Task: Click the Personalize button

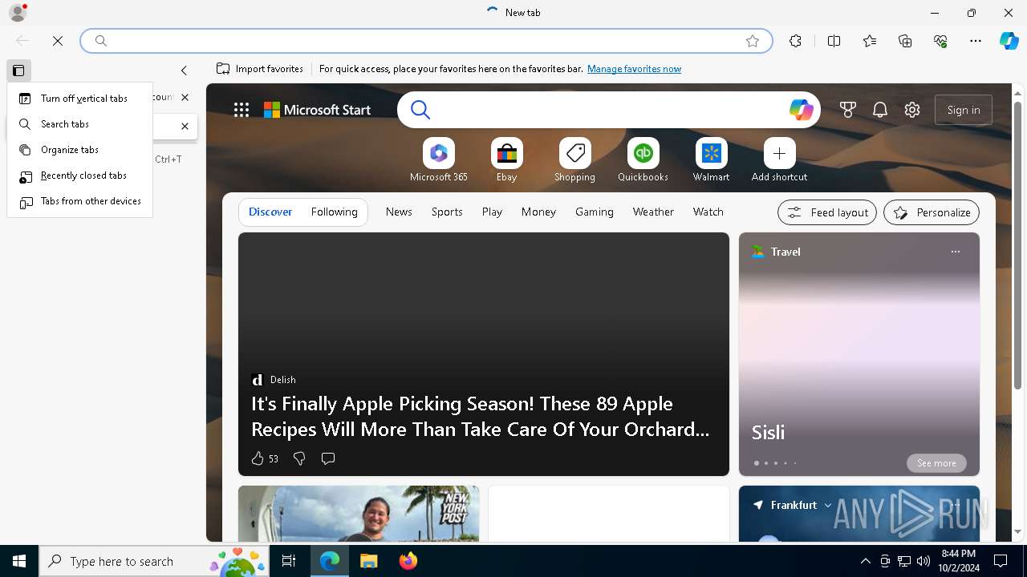Action: pos(932,212)
